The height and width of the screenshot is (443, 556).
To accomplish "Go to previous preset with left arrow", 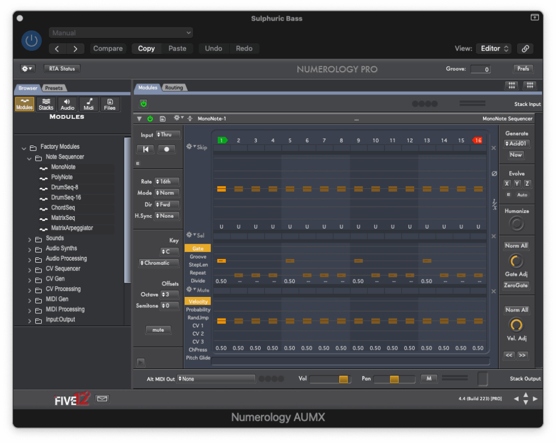I will tap(58, 48).
